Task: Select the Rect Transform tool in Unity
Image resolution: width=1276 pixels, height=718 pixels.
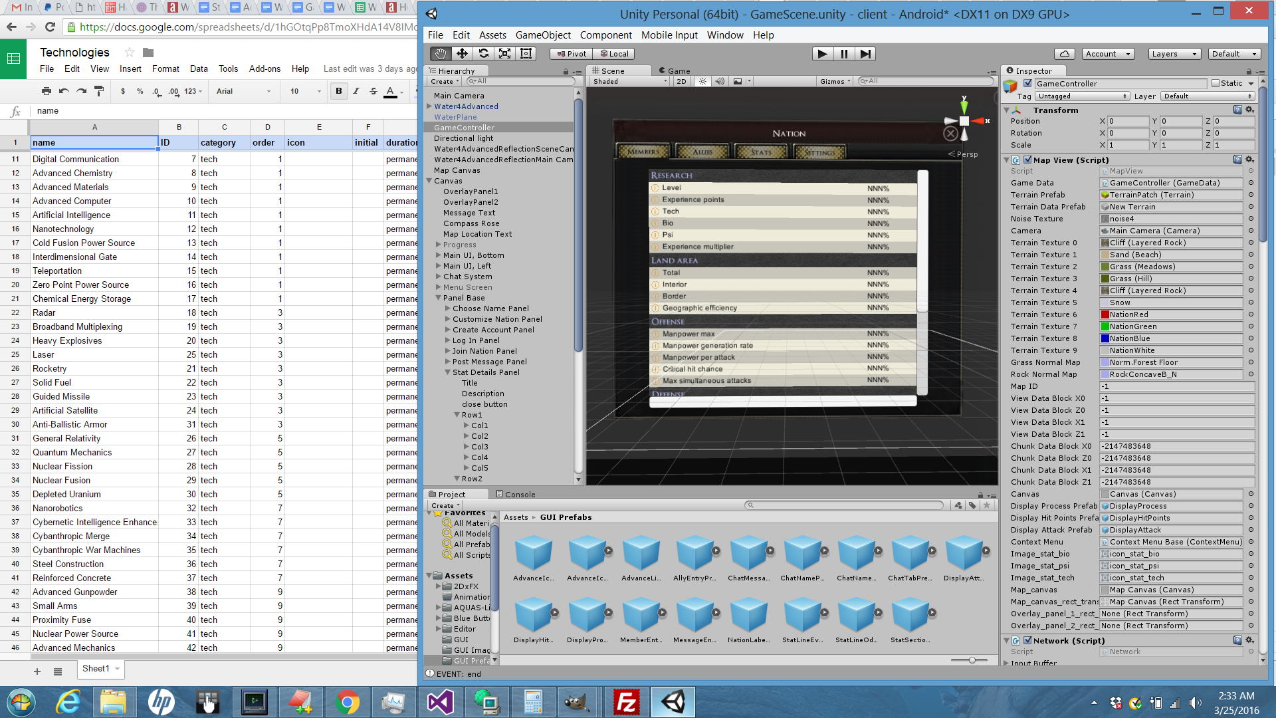Action: (x=526, y=54)
